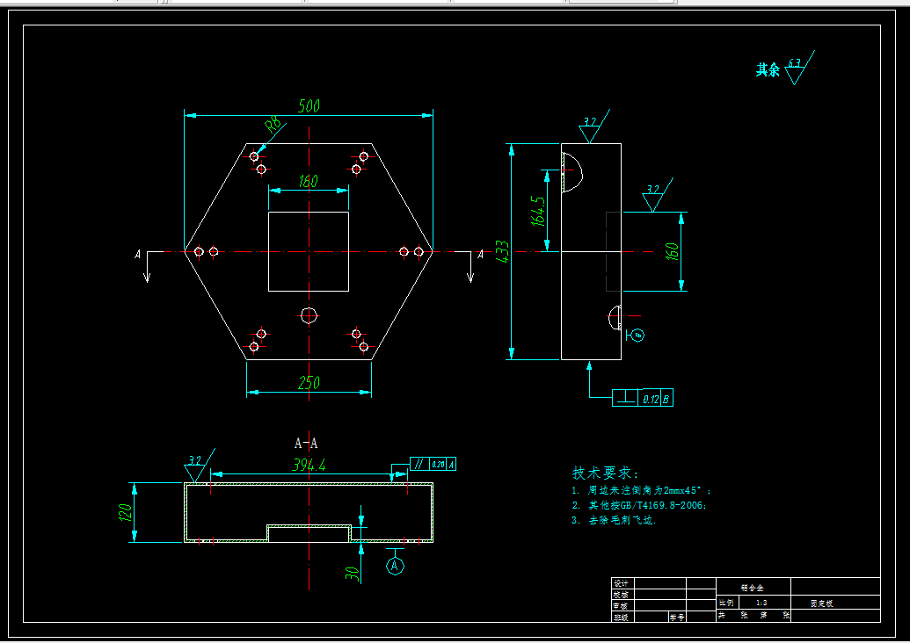
Task: Select the 433 height dimension text
Action: coord(503,251)
